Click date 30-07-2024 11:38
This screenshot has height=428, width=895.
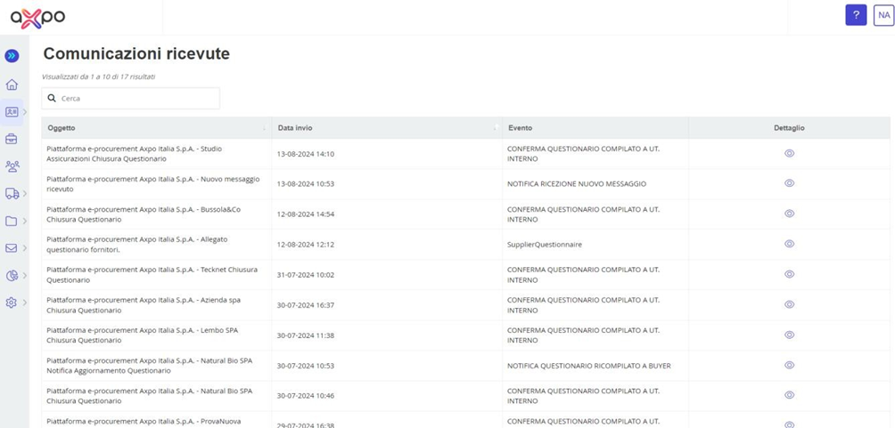(x=306, y=335)
